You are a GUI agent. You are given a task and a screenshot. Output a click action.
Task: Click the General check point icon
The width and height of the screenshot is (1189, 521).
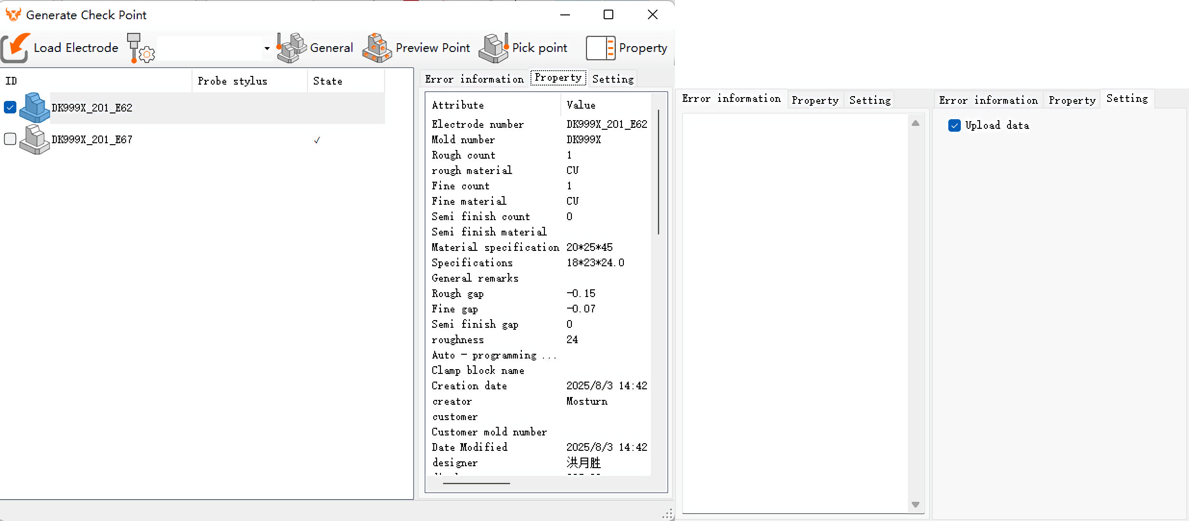[291, 48]
